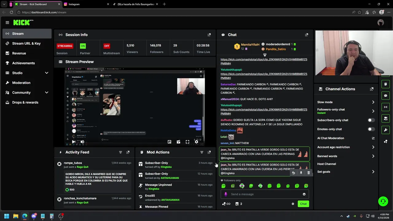Open the hamburger menu beside the Kick logo

coord(7,22)
